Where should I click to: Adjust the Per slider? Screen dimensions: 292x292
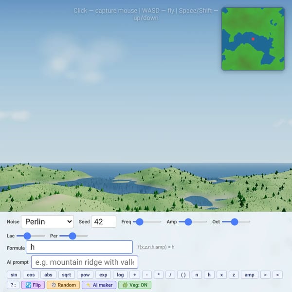(x=73, y=236)
